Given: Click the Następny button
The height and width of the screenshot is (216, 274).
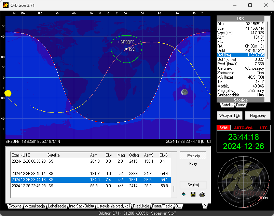Looking at the screenshot, I should point(258,116).
